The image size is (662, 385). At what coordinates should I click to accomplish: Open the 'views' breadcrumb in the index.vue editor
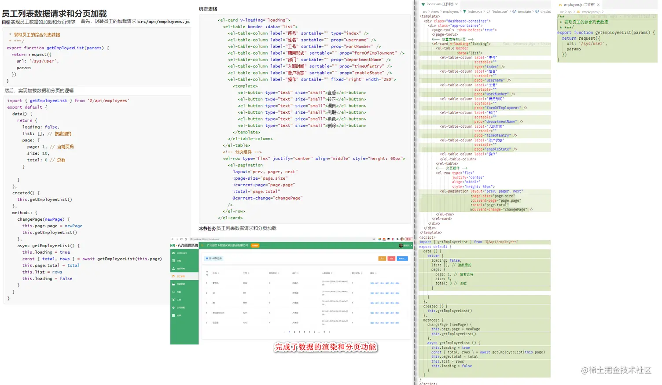coord(435,11)
